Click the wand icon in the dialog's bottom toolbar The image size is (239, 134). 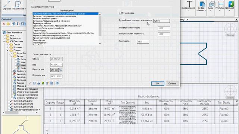[x=30, y=83]
